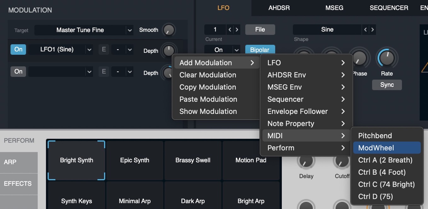Toggle Bipolar mode in the LFO panel
This screenshot has height=209, width=428.
coord(260,50)
